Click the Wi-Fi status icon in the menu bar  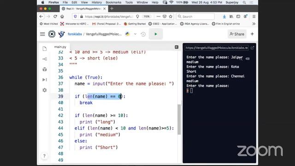(x=171, y=2)
